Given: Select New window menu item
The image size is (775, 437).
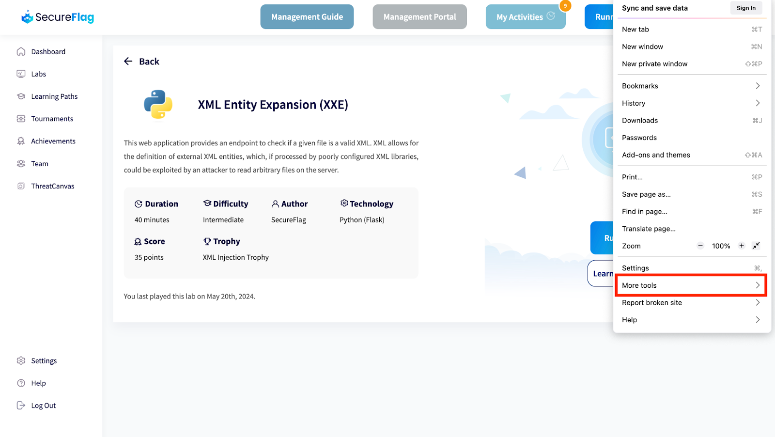Looking at the screenshot, I should point(691,47).
